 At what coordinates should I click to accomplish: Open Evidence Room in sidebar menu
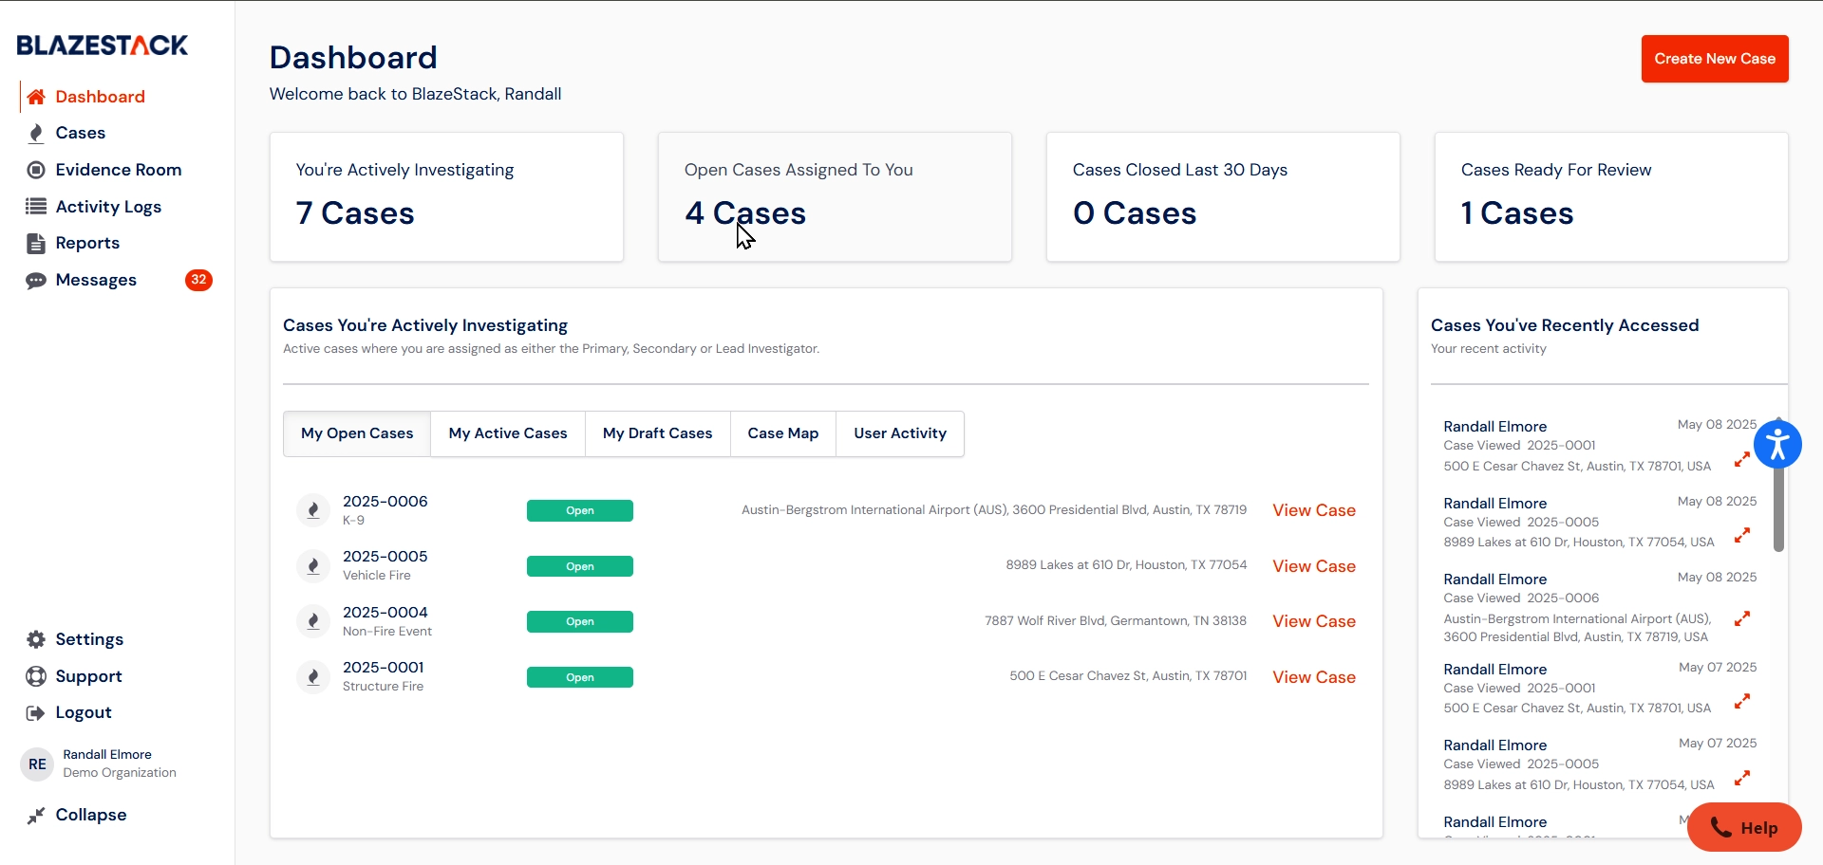point(119,170)
